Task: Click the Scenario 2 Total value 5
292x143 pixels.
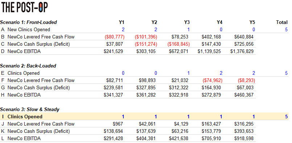Action: tap(286, 73)
